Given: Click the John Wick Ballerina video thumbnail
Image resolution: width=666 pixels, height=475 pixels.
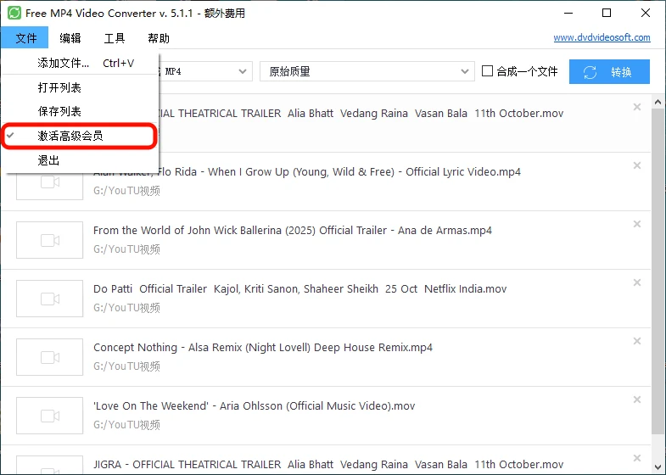Looking at the screenshot, I should (x=50, y=240).
